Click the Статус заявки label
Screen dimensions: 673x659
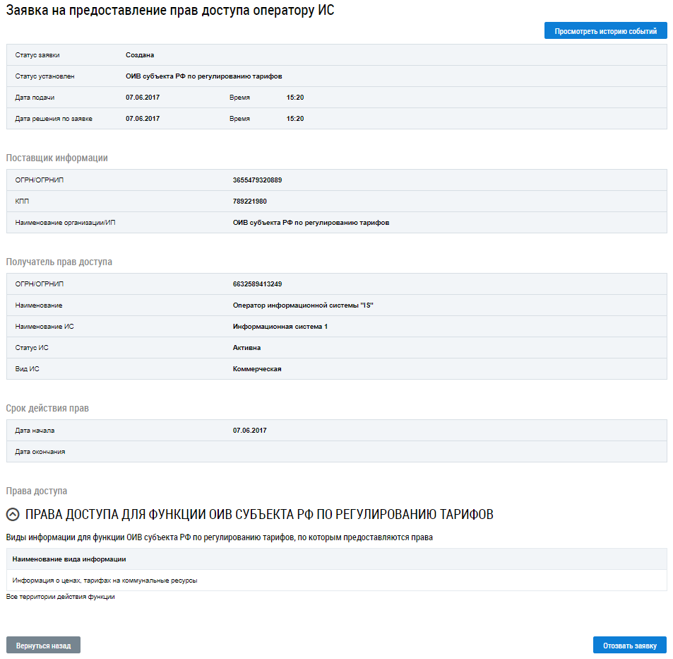coord(37,55)
